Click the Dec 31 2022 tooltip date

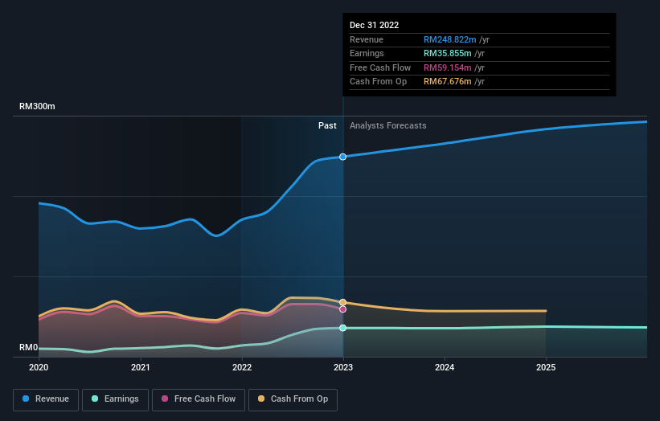click(x=374, y=25)
